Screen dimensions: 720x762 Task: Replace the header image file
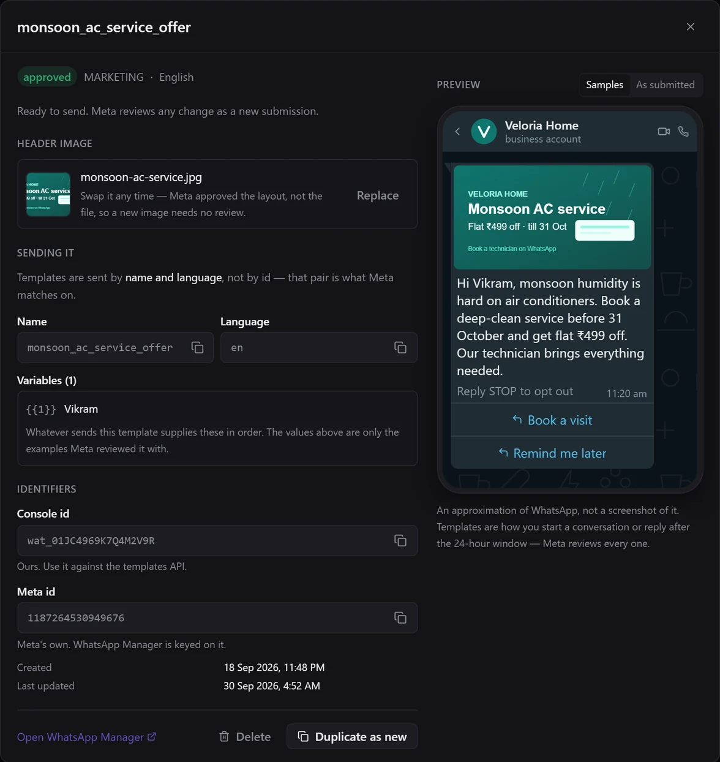[x=378, y=195]
